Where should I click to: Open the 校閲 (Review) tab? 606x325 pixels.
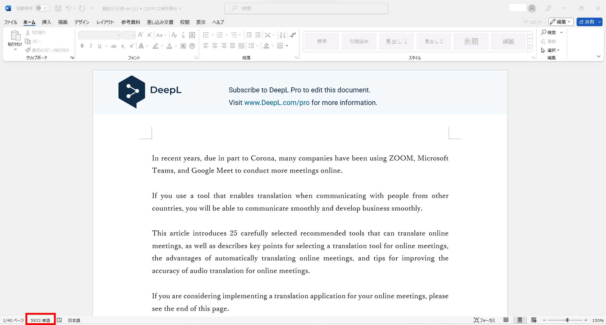tap(185, 22)
